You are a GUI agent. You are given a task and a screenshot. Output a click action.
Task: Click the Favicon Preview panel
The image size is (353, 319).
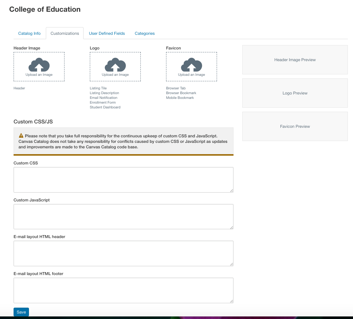tap(295, 126)
